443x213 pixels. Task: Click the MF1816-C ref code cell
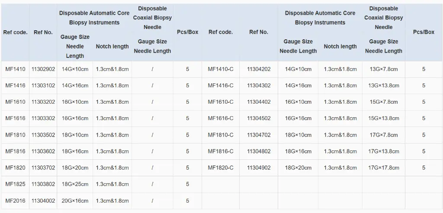click(220, 151)
